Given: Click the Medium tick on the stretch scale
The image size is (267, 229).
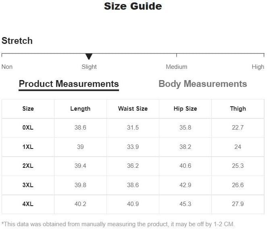Looking at the screenshot, I should [177, 55].
